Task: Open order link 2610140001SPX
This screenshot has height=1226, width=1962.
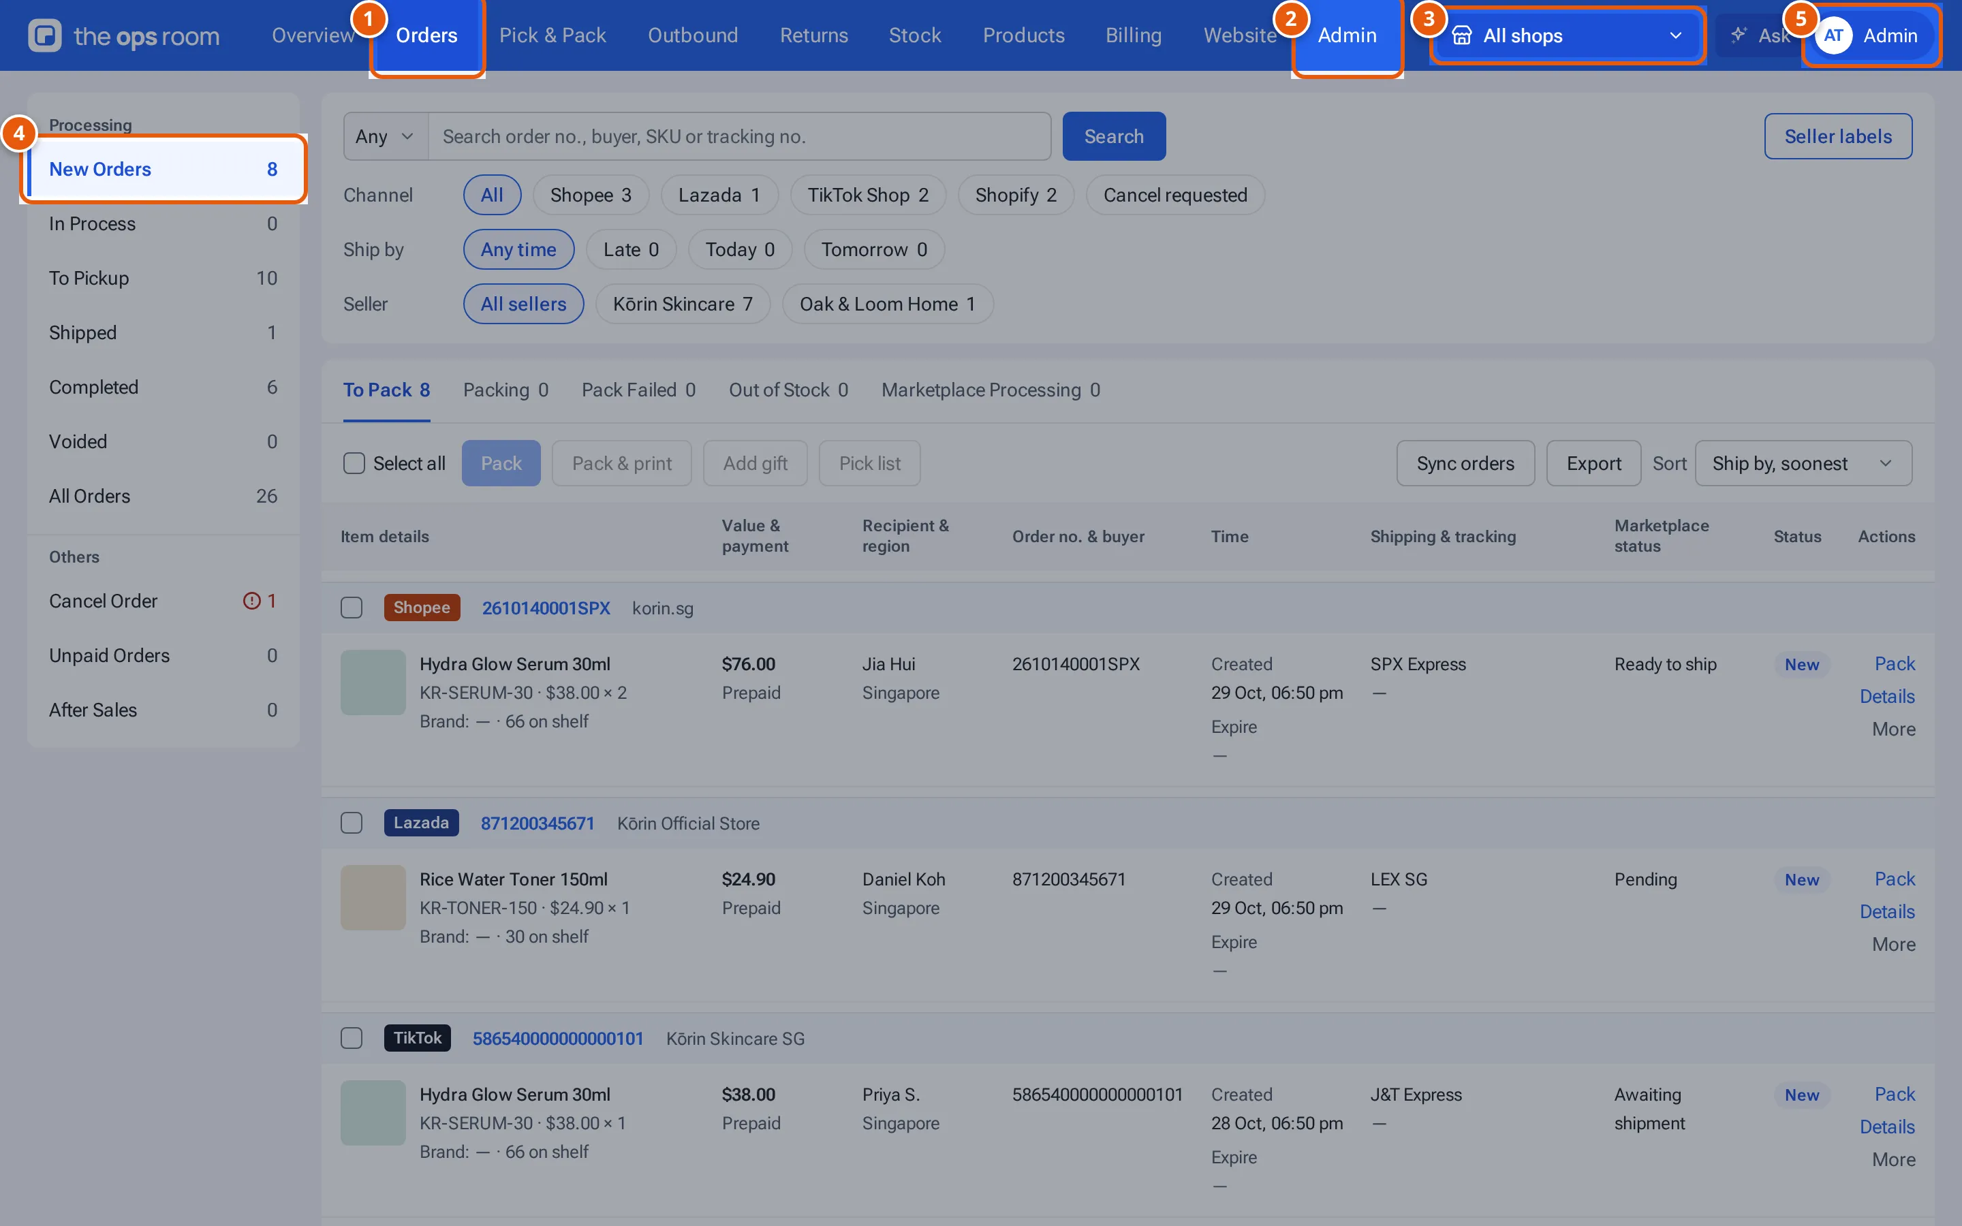Action: click(x=546, y=608)
